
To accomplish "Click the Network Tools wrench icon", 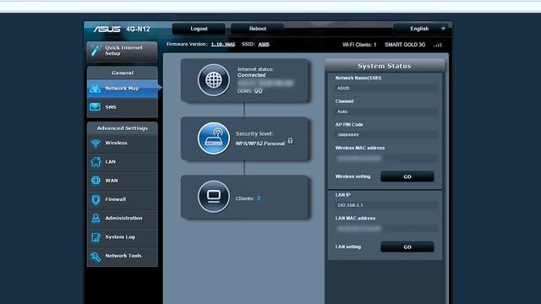I will [96, 256].
